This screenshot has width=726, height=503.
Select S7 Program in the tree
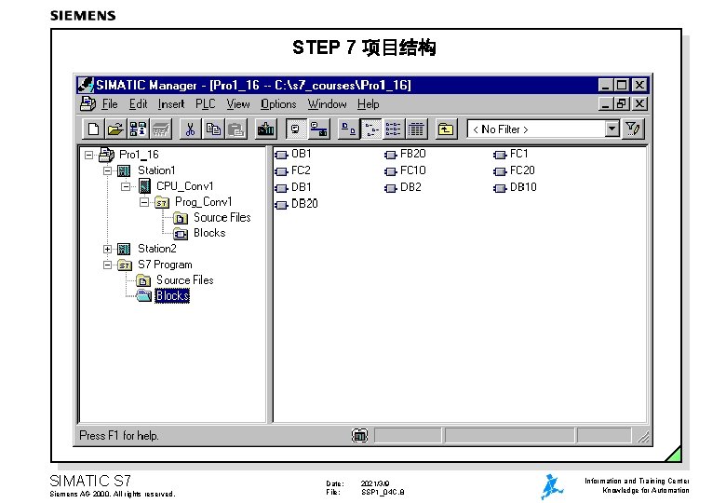click(x=165, y=265)
